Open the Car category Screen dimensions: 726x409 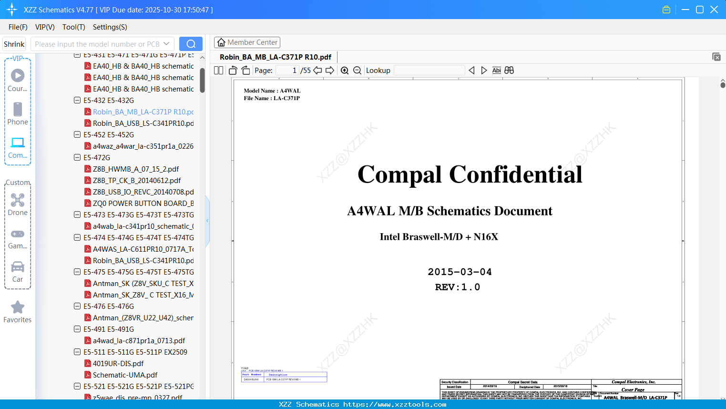(x=18, y=272)
